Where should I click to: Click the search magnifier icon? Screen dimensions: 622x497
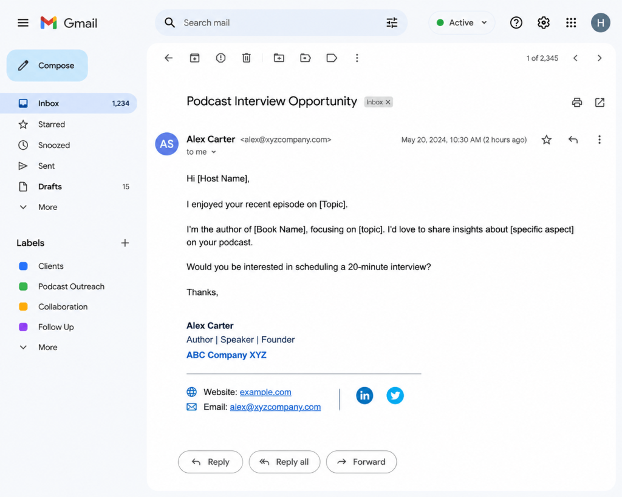[170, 22]
